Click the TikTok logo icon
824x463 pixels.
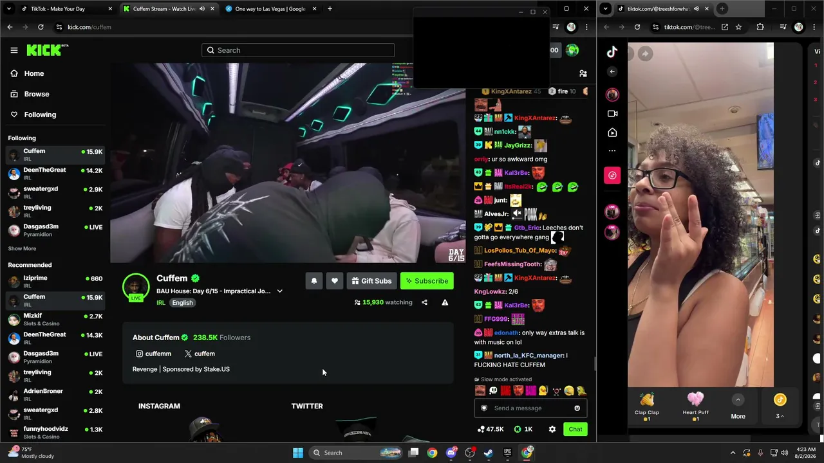coord(612,52)
